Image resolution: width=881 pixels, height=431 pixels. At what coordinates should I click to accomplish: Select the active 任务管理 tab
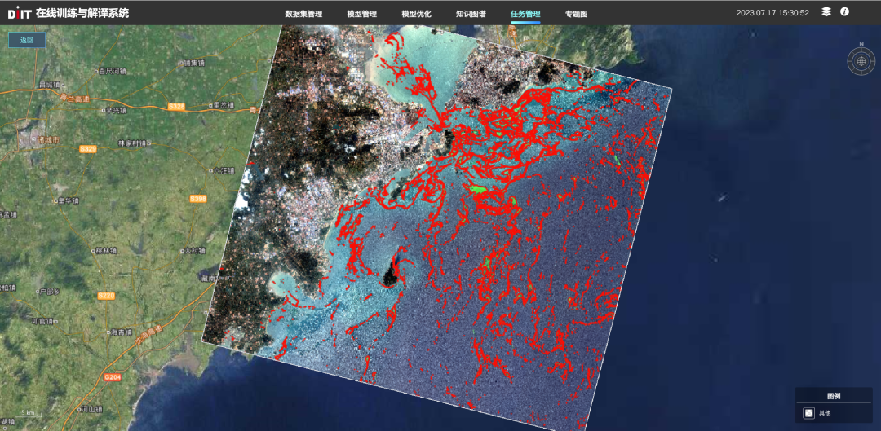tap(525, 14)
